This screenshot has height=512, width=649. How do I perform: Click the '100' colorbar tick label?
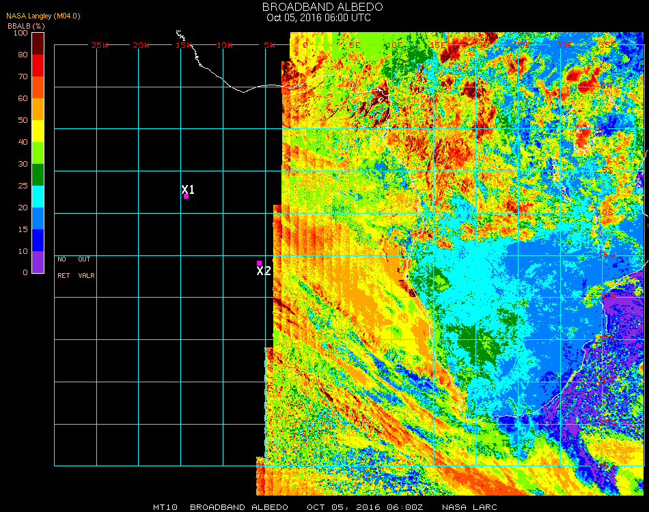(20, 33)
